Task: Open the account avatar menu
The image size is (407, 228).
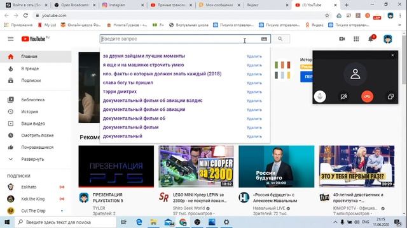Action: [388, 39]
